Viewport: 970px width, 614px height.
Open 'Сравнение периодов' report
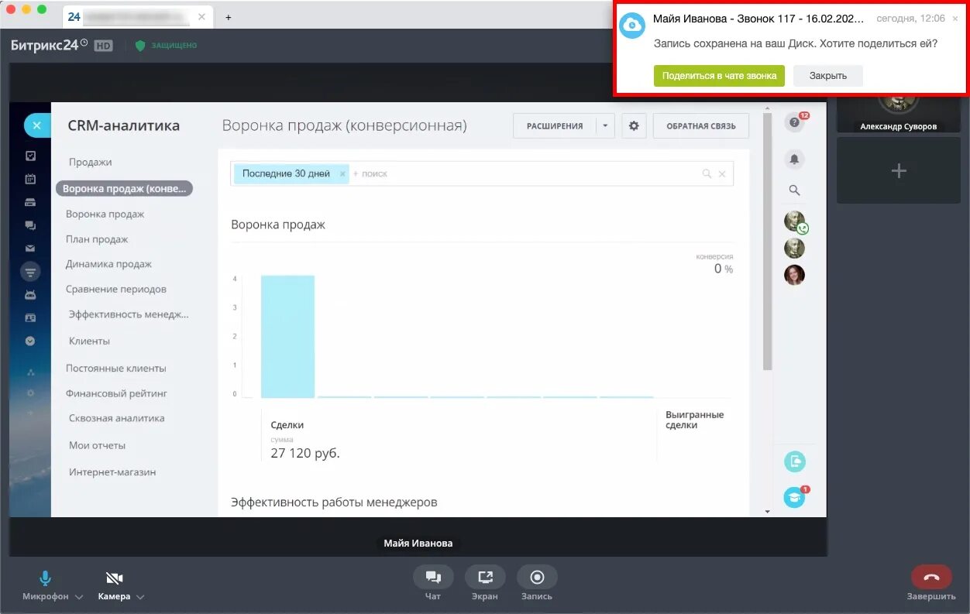click(116, 289)
